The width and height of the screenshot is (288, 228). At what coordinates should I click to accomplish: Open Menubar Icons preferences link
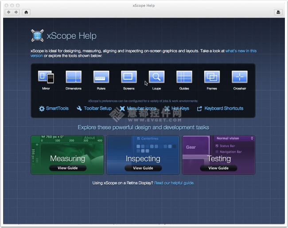coord(141,108)
